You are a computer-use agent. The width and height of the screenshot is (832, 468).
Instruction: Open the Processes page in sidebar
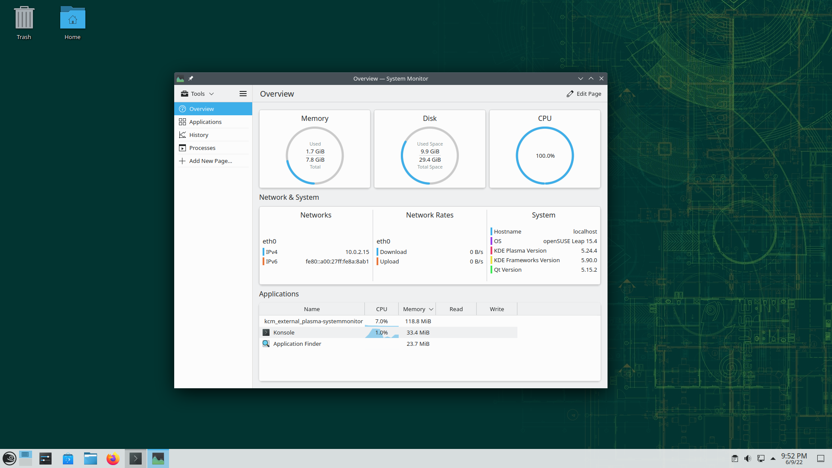click(x=202, y=148)
